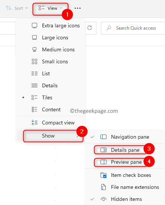Toggle the Navigation pane checkmark option
This screenshot has height=205, width=165.
click(125, 137)
